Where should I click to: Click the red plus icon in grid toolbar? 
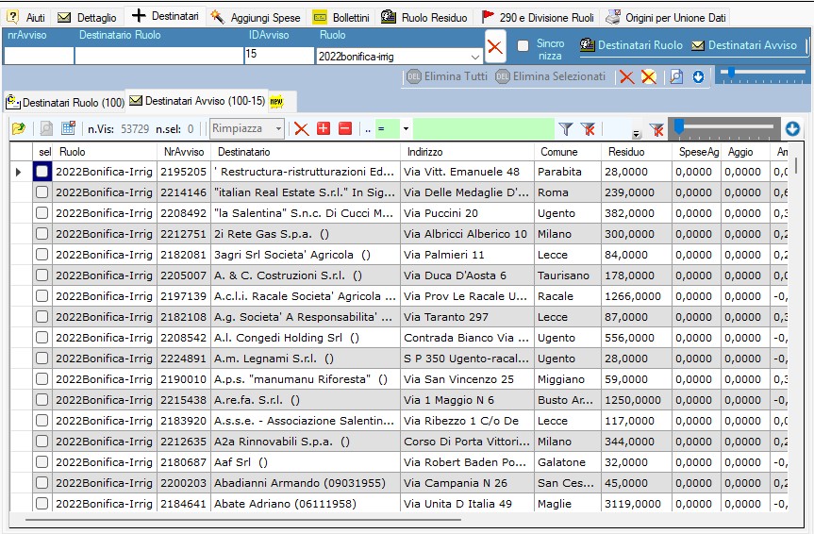pos(324,128)
